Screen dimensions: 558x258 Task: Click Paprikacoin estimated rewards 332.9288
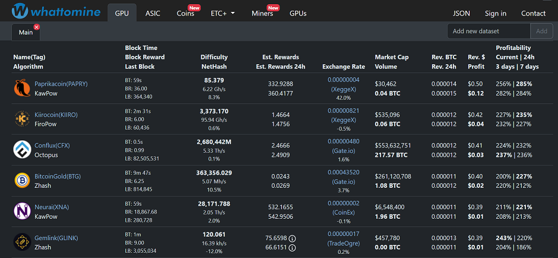[280, 84]
